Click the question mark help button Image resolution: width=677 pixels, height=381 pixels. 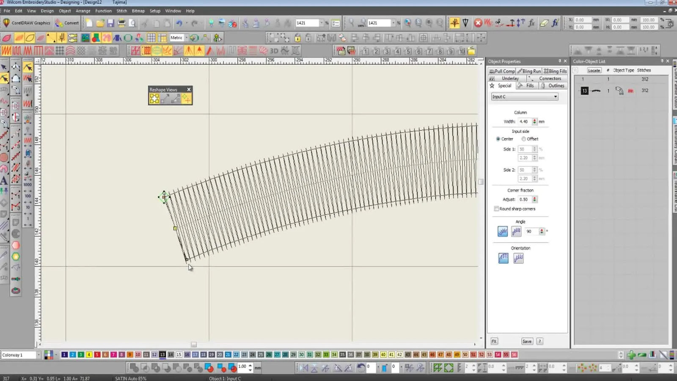[539, 341]
